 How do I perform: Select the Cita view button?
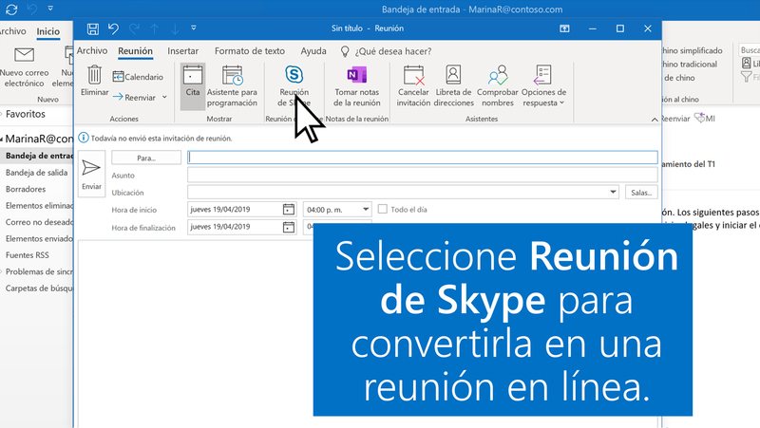pos(193,86)
